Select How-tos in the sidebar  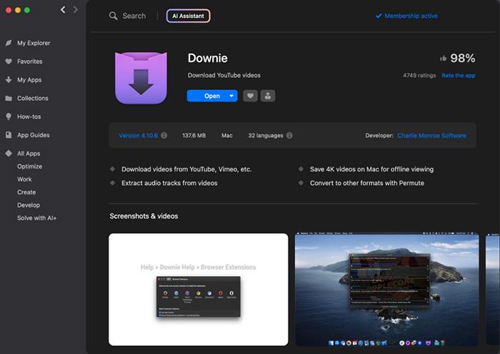point(29,117)
